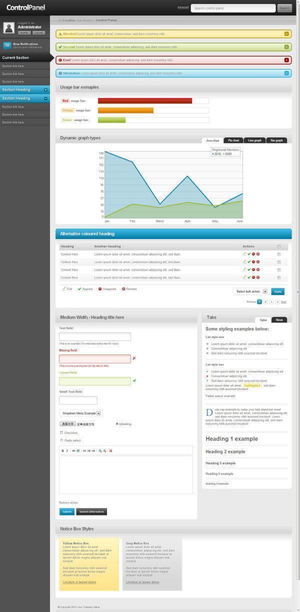The height and width of the screenshot is (612, 300).
Task: Click the bold icon in the text editor
Action: (x=62, y=450)
